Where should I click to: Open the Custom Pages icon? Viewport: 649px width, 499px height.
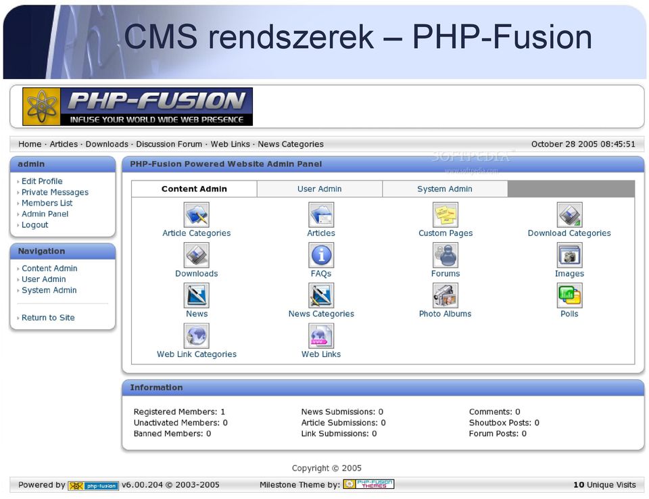(x=446, y=214)
